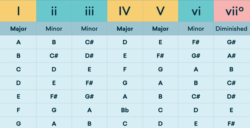Click the Minor label under vi

point(196,29)
